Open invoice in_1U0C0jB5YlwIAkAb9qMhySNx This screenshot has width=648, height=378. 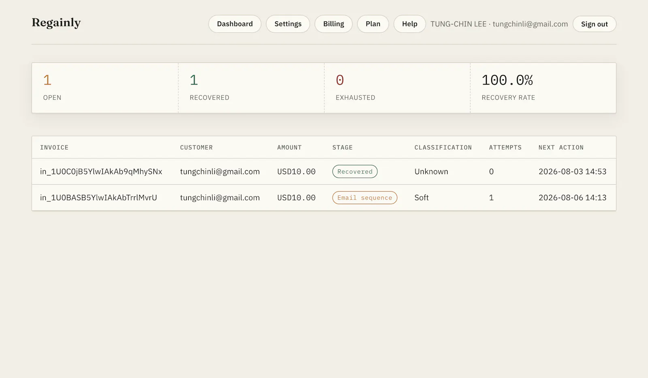point(101,171)
